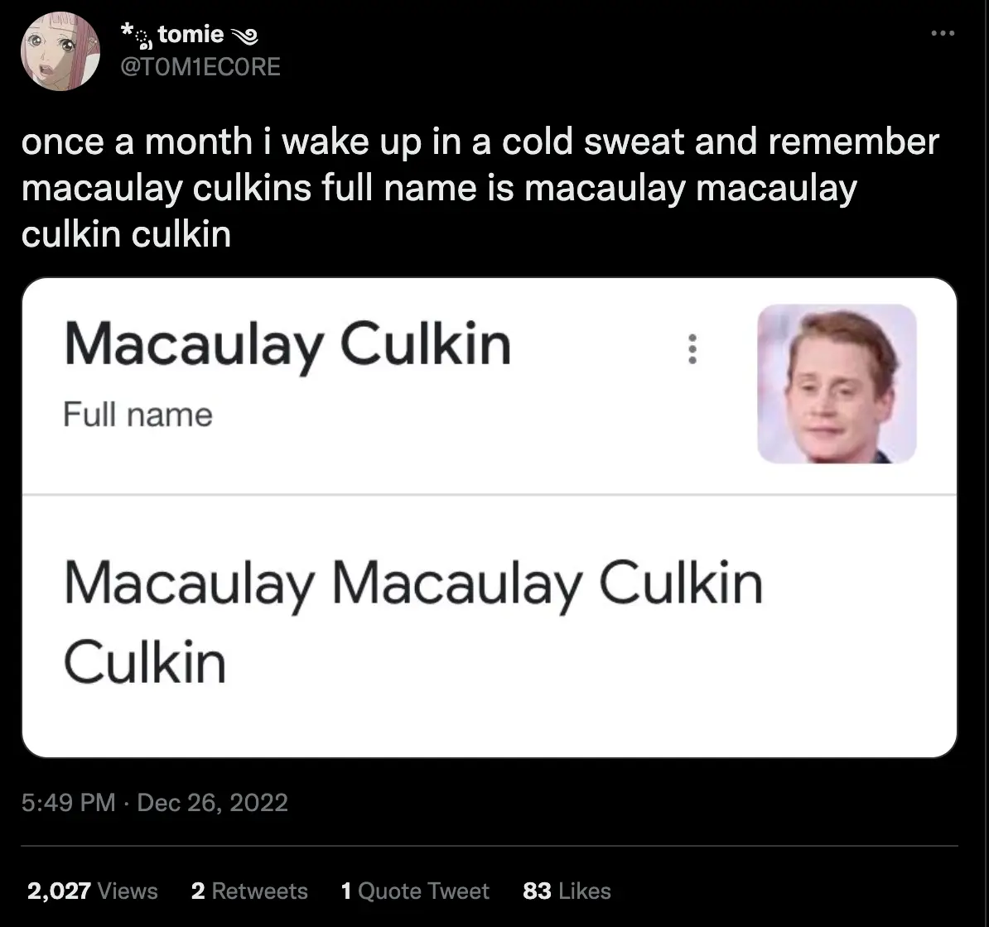Click tomie's profile avatar picture
The width and height of the screenshot is (989, 927).
coord(56,50)
